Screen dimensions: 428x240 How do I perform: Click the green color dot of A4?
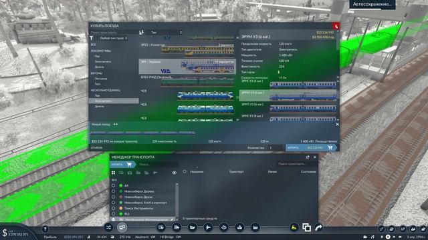point(120,185)
